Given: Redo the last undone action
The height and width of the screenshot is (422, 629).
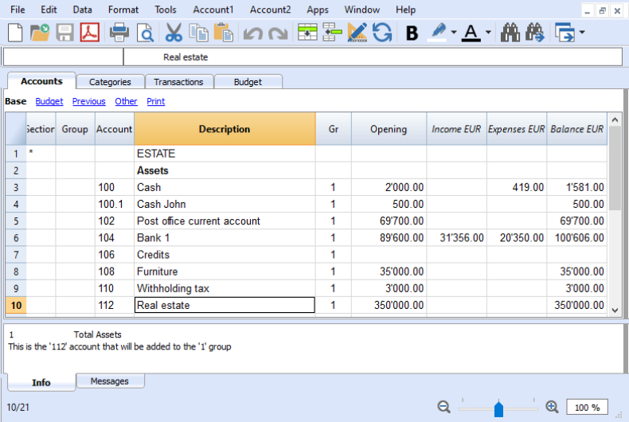Looking at the screenshot, I should click(x=278, y=33).
